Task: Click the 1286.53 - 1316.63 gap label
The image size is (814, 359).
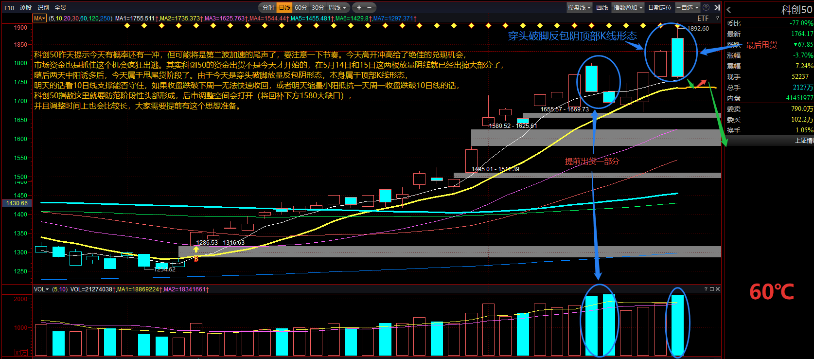Action: click(220, 243)
